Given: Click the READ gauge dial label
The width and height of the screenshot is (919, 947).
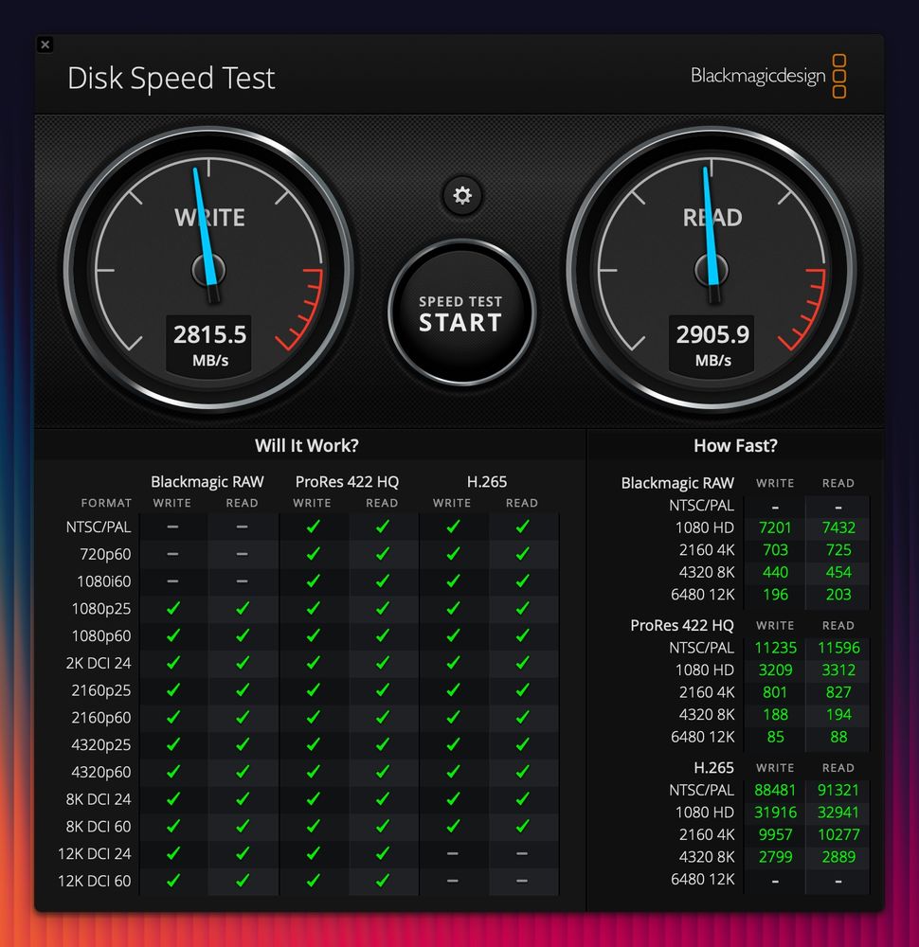Looking at the screenshot, I should tap(712, 218).
